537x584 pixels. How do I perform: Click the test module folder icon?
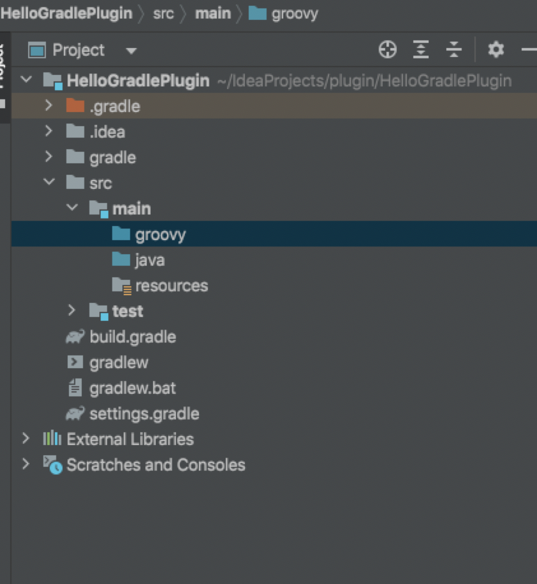(98, 312)
